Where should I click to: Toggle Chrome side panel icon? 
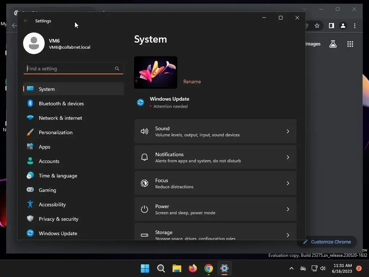(332, 26)
